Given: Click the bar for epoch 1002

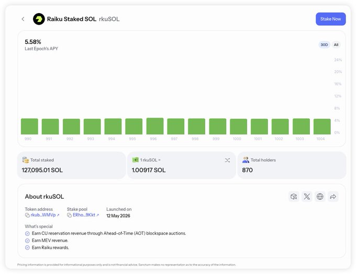Looking at the screenshot, I should (x=280, y=127).
